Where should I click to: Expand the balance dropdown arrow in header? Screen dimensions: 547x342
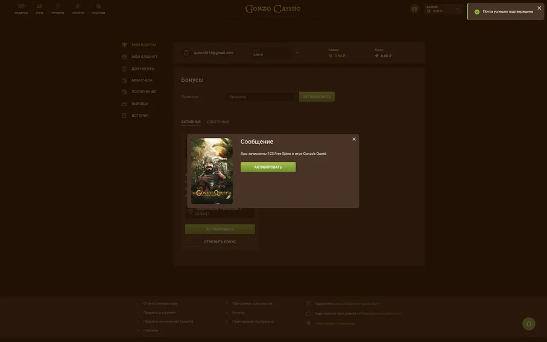pos(457,9)
